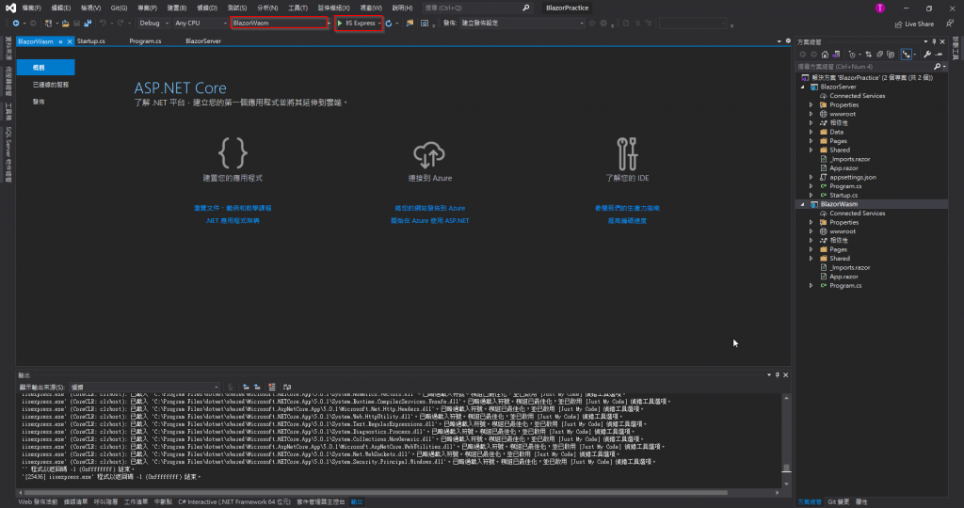
Task: Switch to the Program.cs tab
Action: [145, 41]
